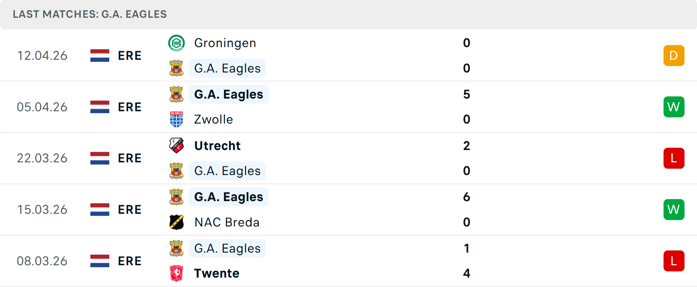Click the Twente club crest
The image size is (697, 287).
[x=177, y=274]
